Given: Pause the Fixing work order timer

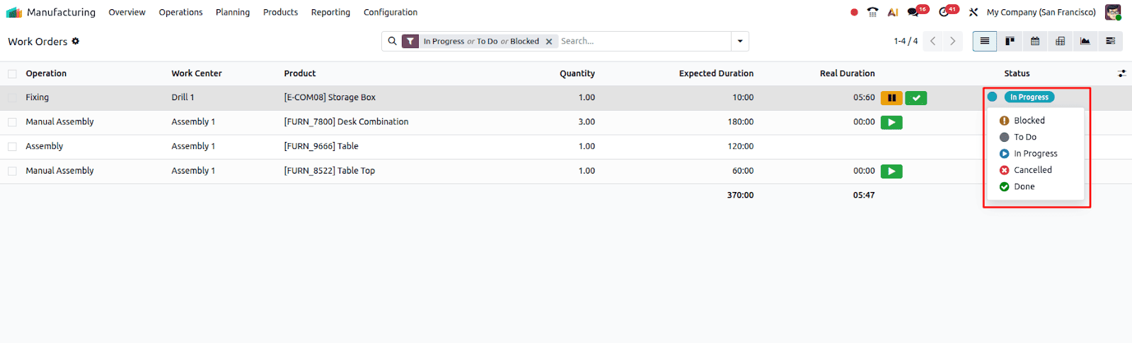Looking at the screenshot, I should (891, 98).
